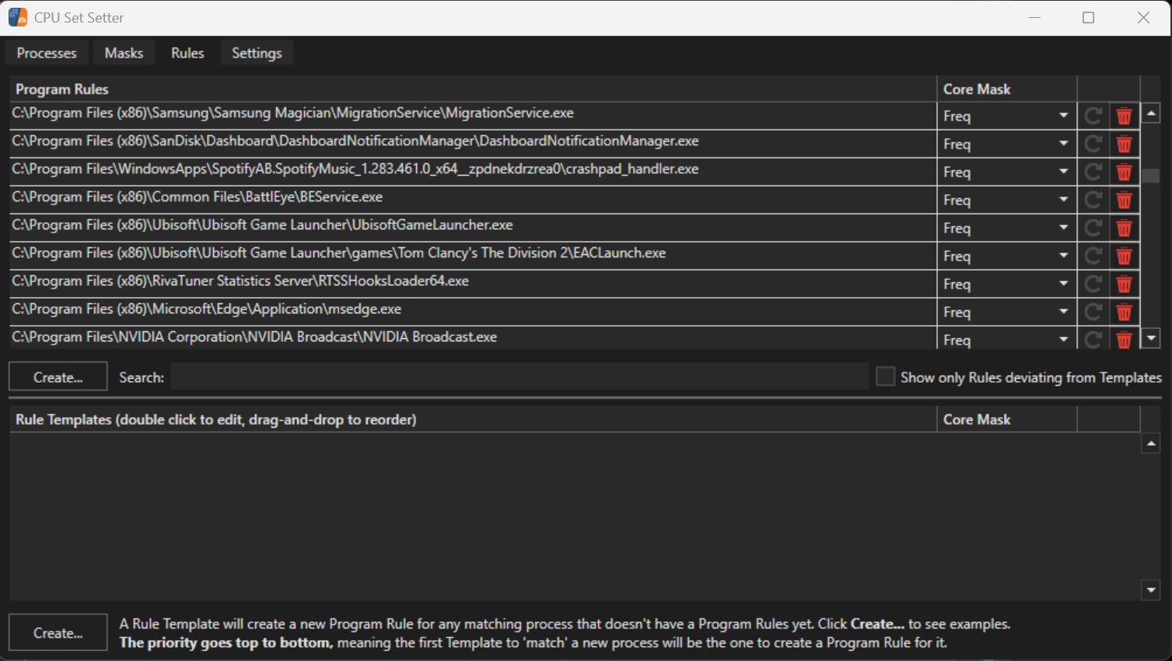Click Core Mask header in Rule Templates

coord(1007,419)
